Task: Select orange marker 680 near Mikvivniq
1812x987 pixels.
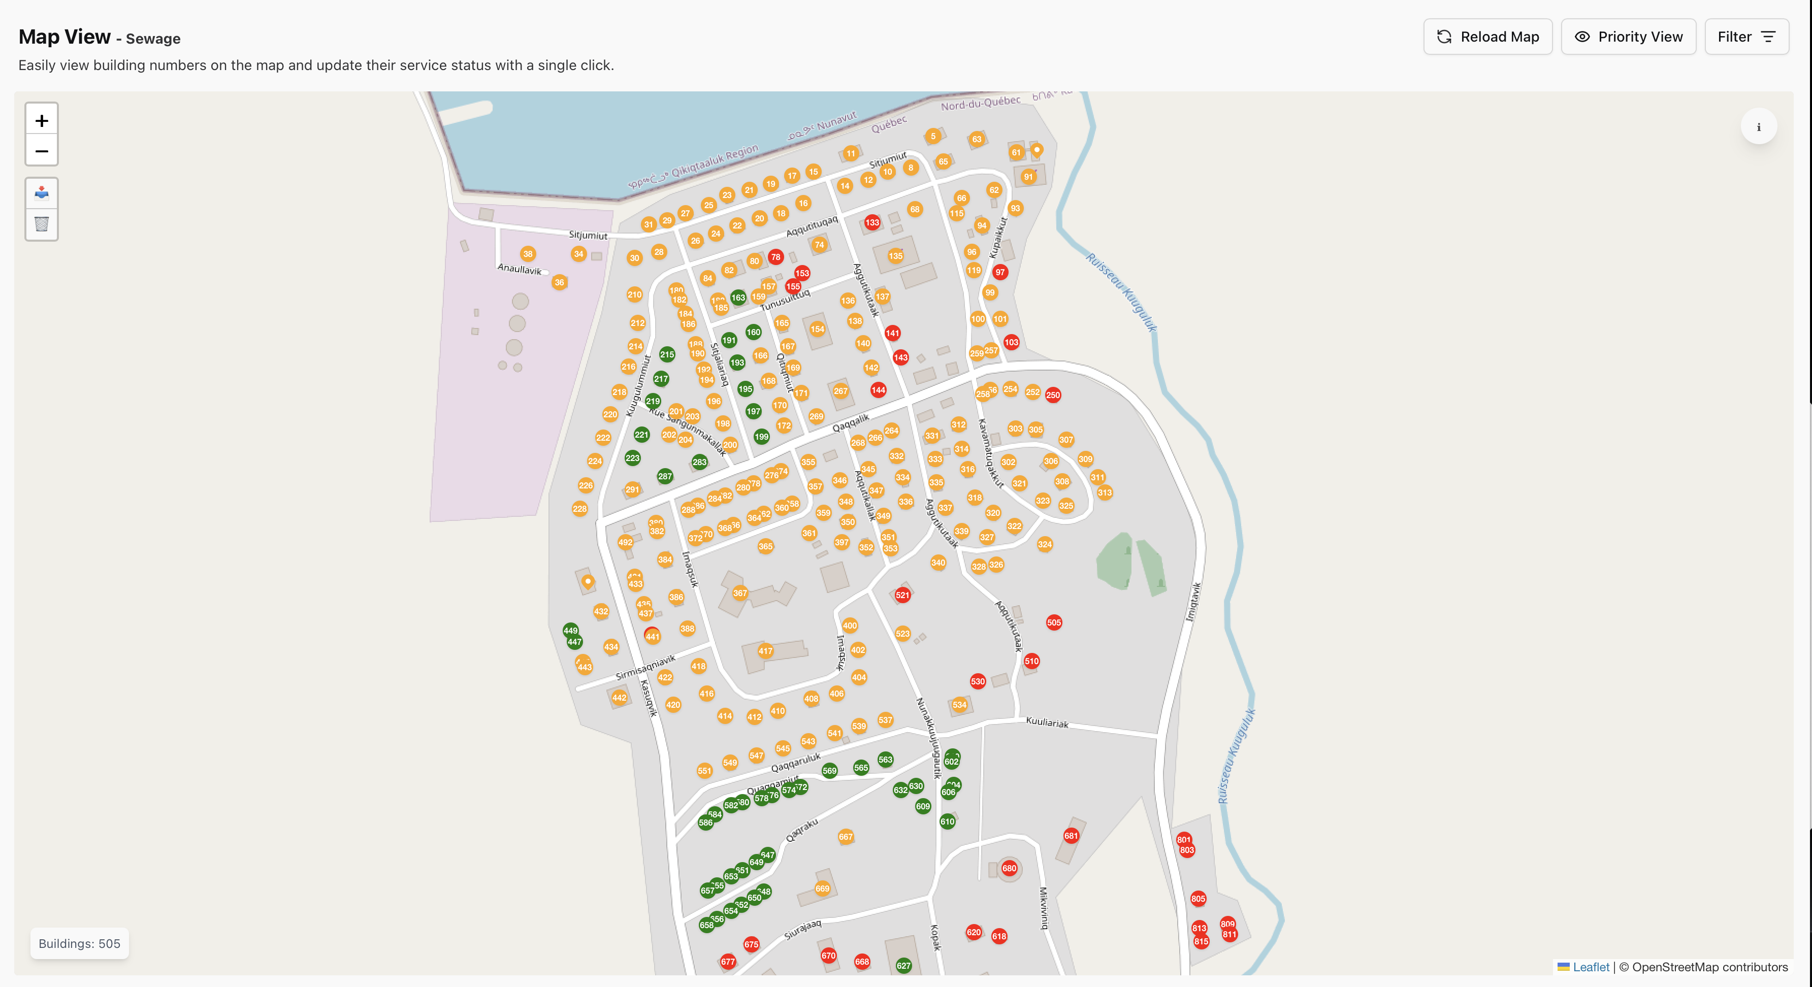Action: point(1010,868)
